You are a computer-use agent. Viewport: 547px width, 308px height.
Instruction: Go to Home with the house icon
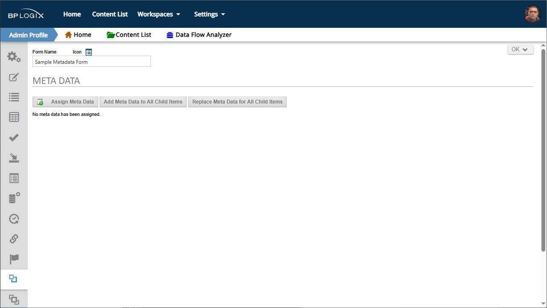(78, 35)
